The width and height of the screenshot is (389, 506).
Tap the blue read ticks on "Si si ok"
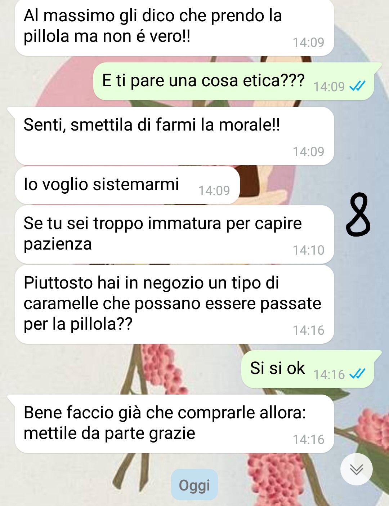coord(357,374)
